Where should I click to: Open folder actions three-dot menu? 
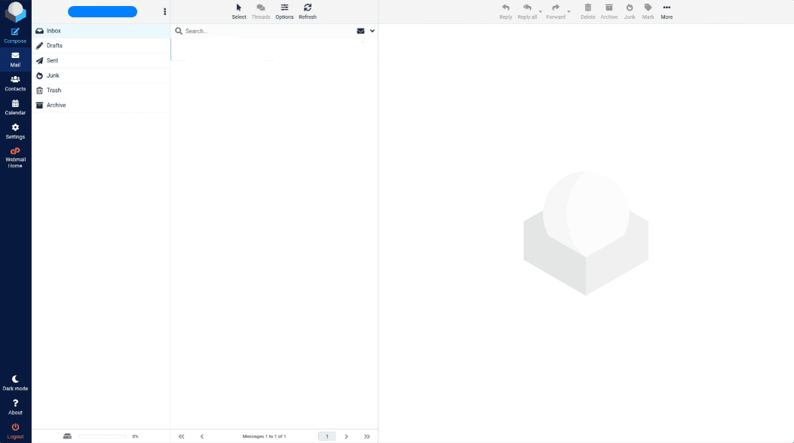pos(165,11)
